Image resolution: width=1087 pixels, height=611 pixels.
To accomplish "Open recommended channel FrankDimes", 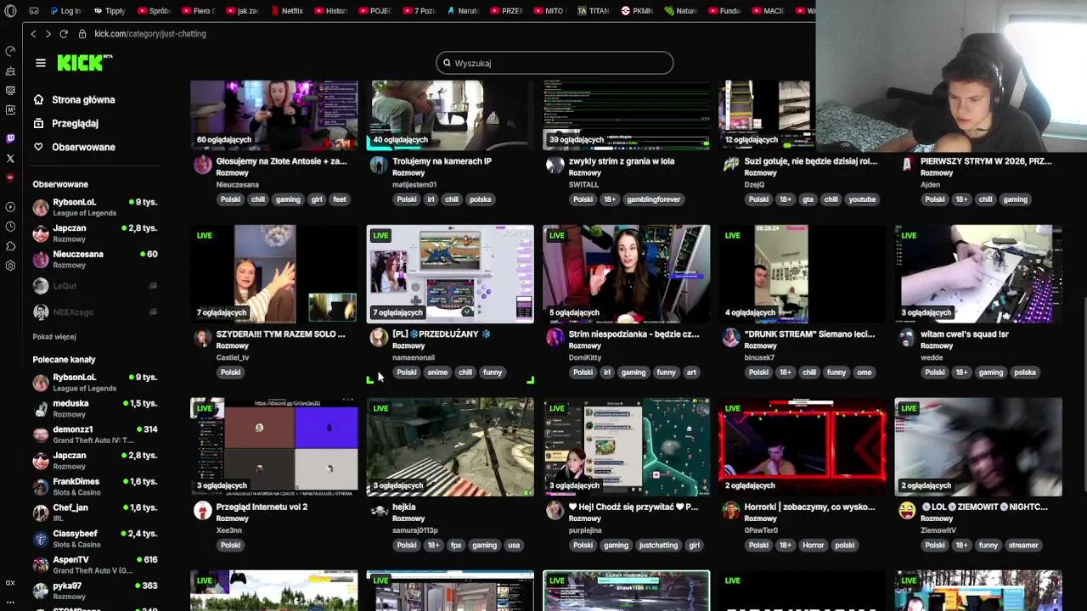I will coord(95,486).
